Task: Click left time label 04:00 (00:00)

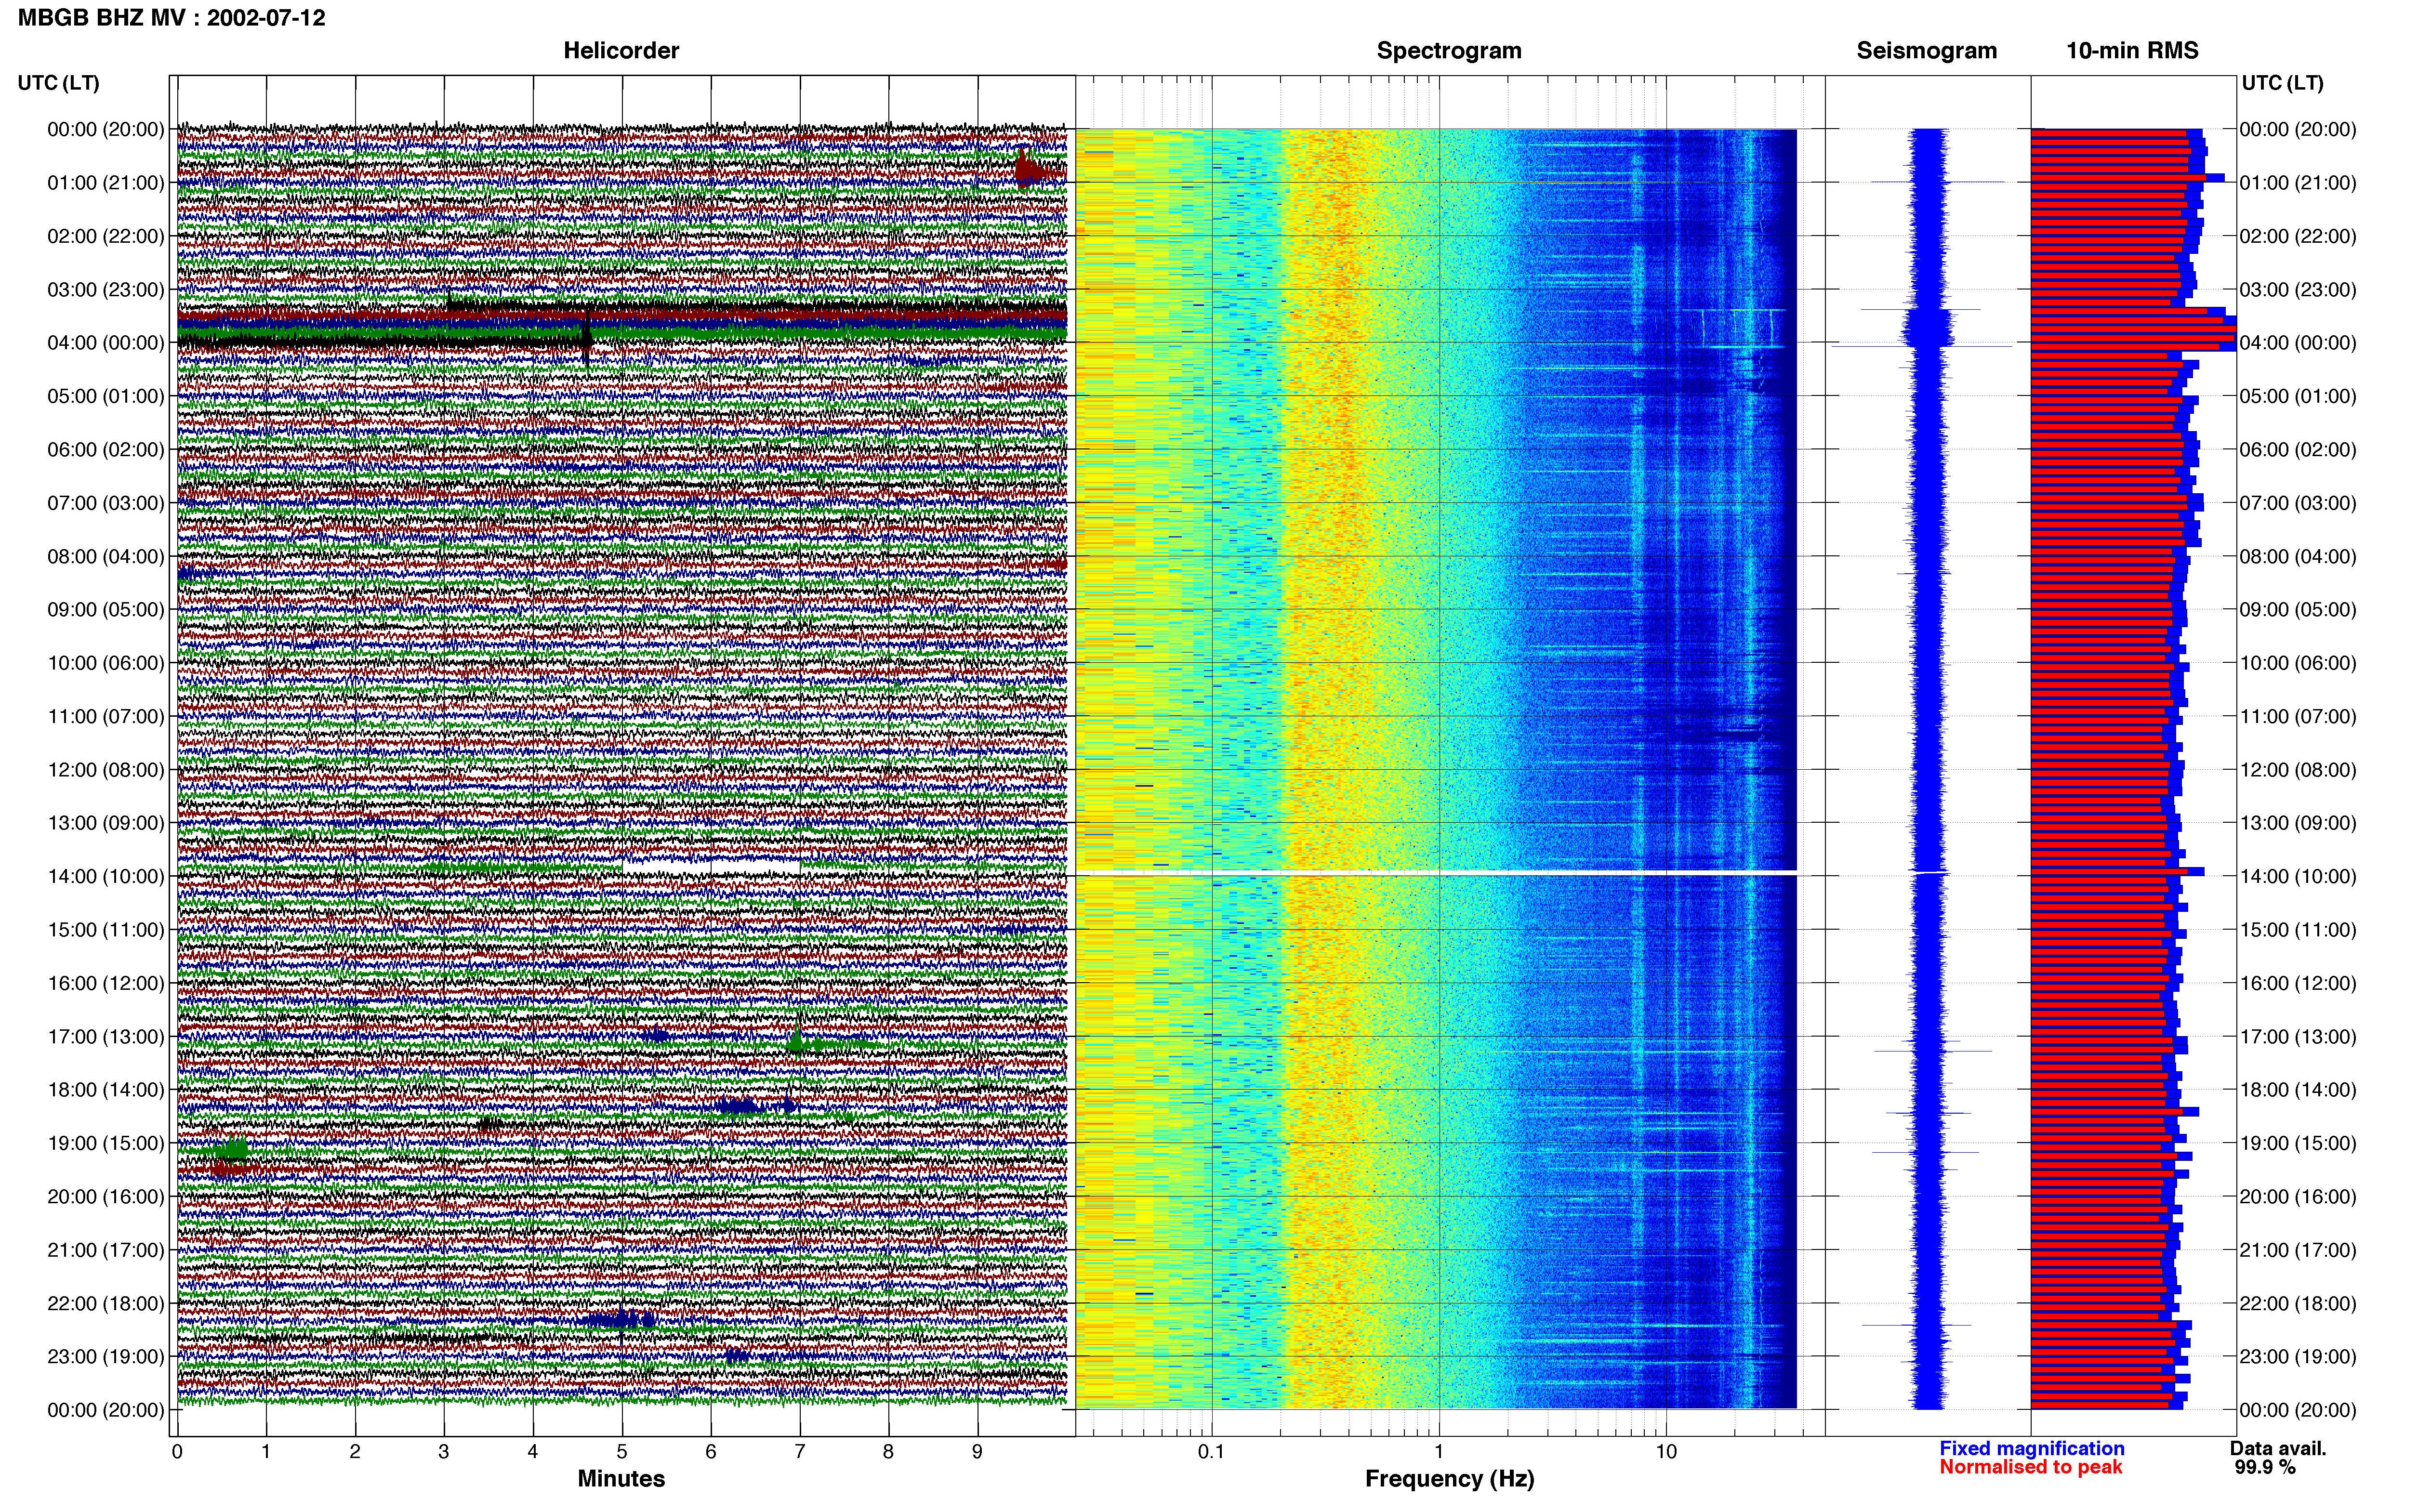Action: pyautogui.click(x=105, y=343)
